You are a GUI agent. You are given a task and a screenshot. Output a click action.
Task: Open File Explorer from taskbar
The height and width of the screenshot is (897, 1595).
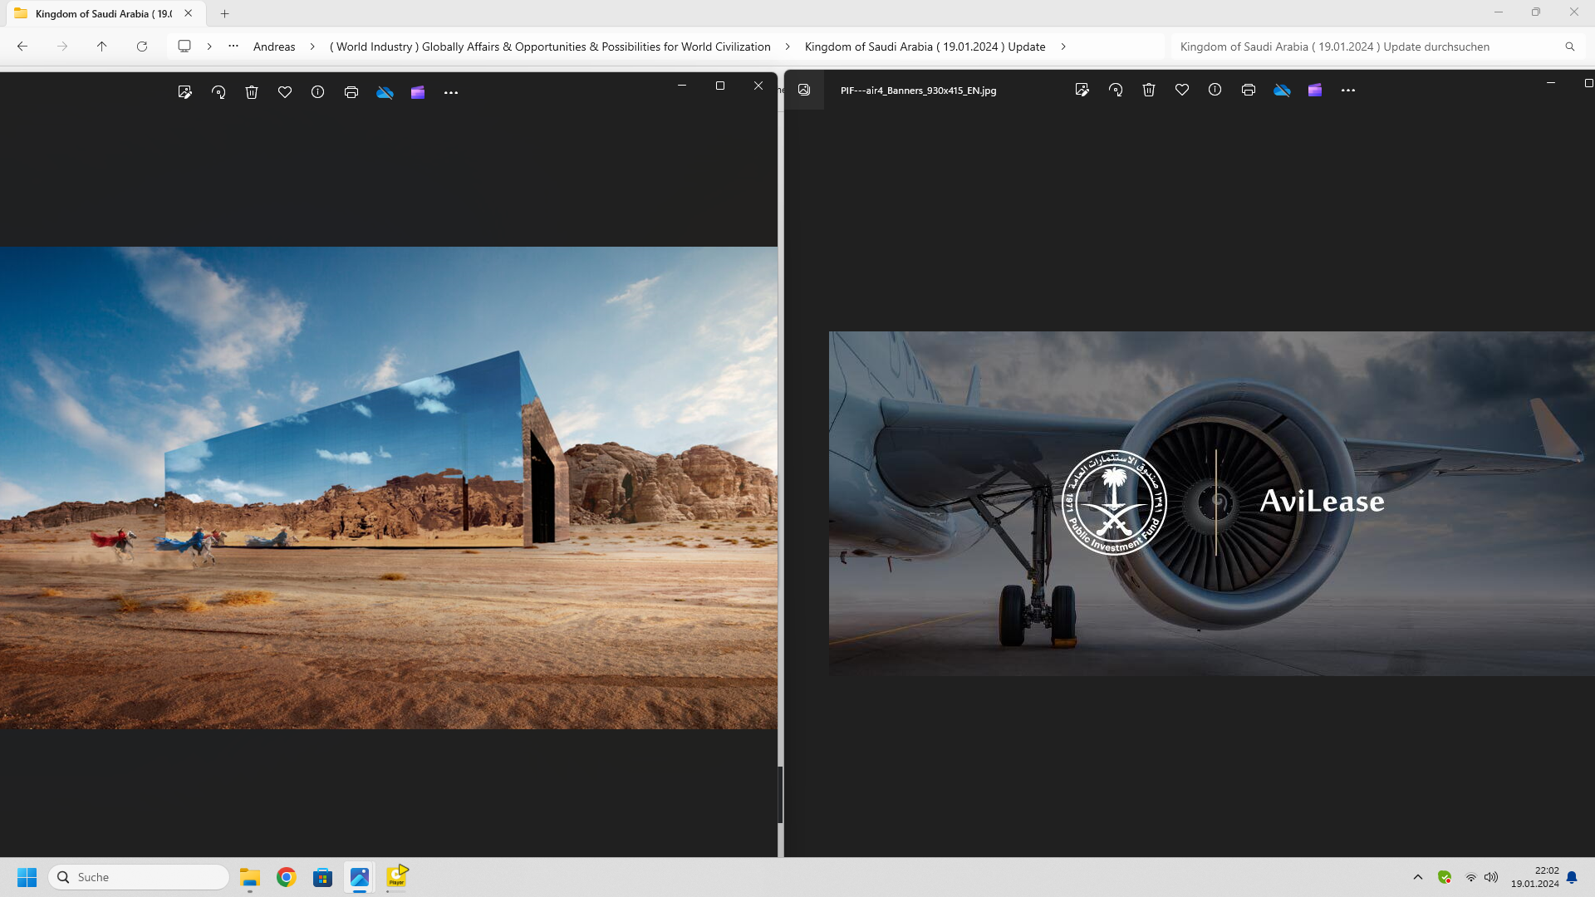(x=250, y=877)
